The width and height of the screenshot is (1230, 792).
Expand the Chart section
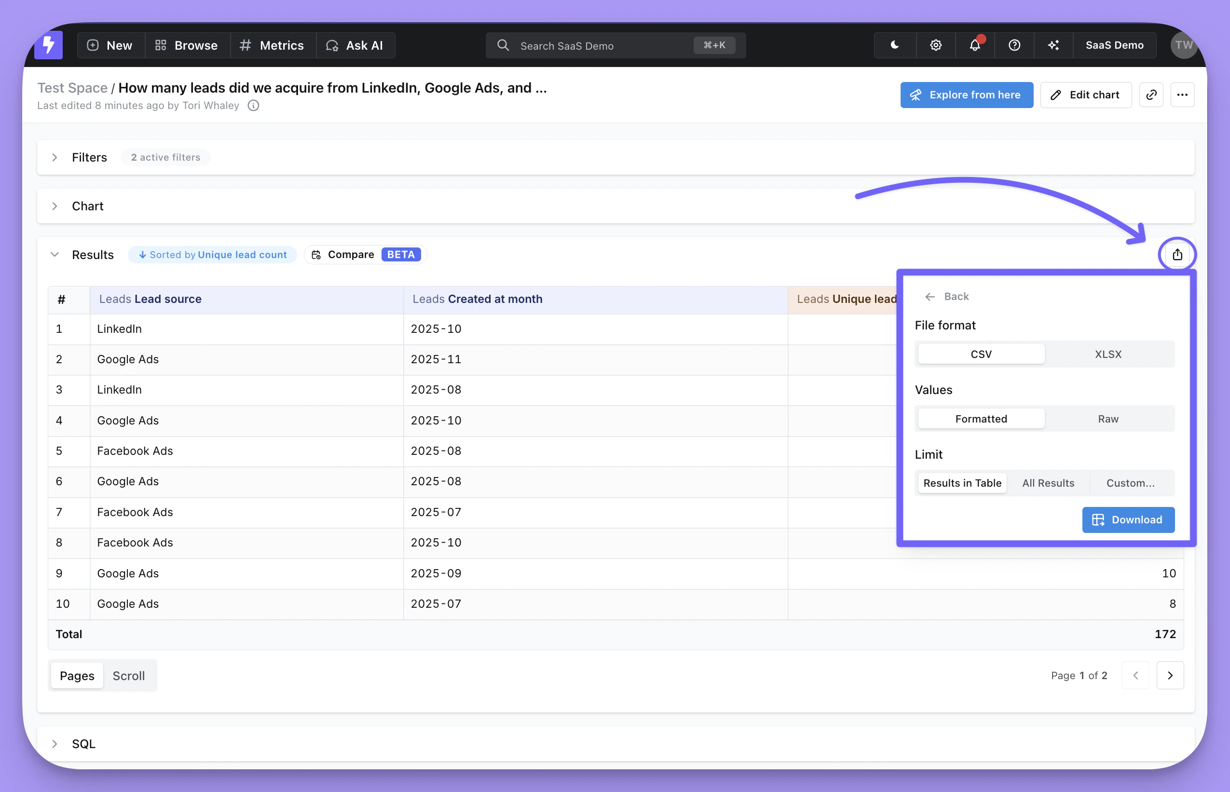(x=55, y=206)
